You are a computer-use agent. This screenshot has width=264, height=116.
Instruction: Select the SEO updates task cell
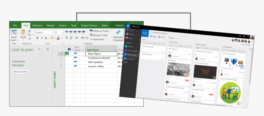(101, 62)
